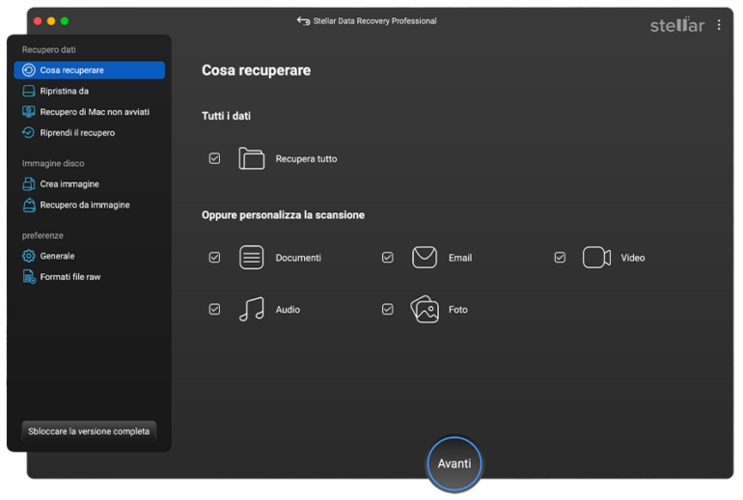Click the Recupera tutto folder icon

point(252,158)
